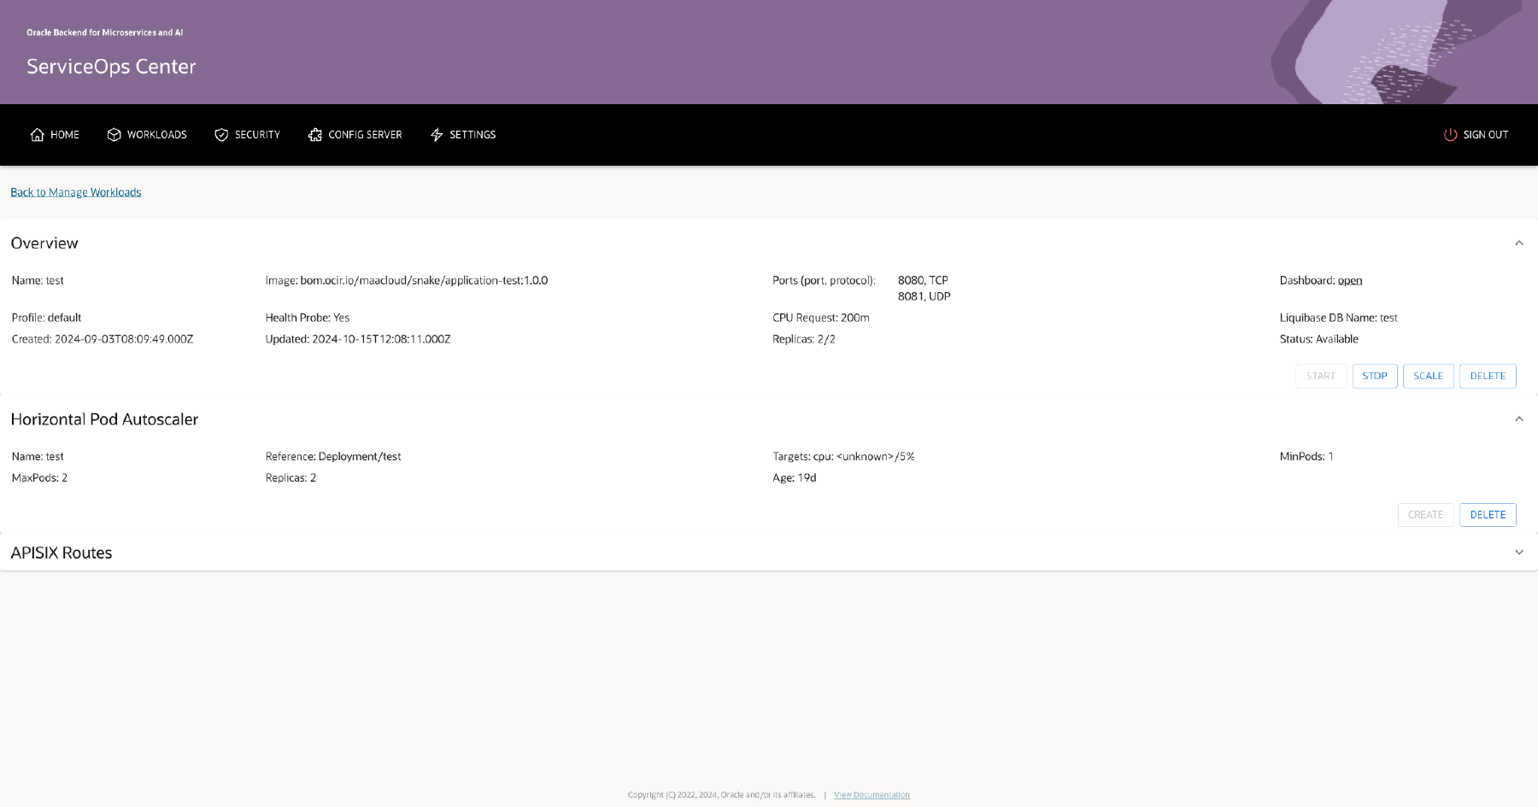
Task: Click the Security checkmark shield icon
Action: (221, 134)
